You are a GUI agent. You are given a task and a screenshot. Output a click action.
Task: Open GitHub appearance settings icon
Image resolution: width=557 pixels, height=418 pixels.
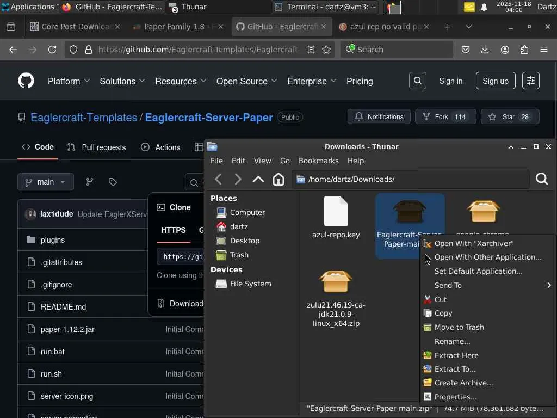coord(531,81)
